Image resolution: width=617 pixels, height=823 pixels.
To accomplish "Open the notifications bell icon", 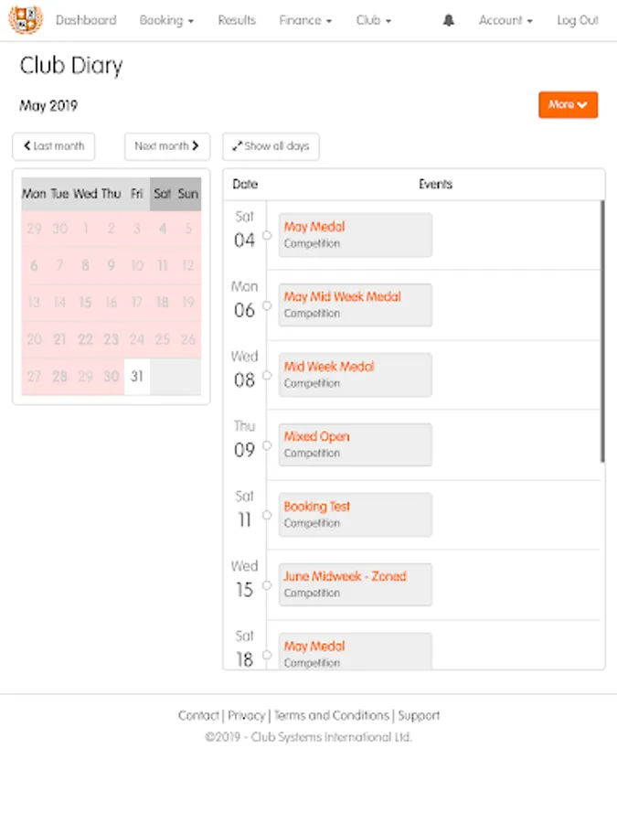I will (x=448, y=20).
